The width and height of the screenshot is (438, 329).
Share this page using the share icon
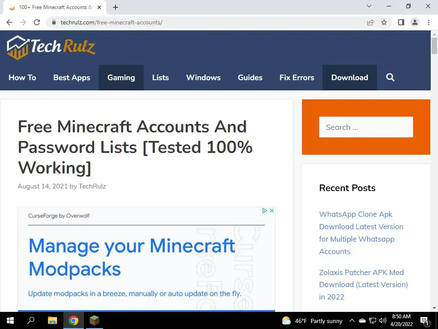(370, 22)
